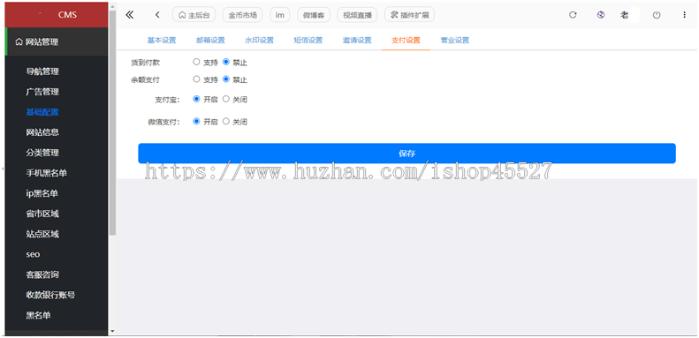Click the single back arrow icon
Viewport: 699px width, 338px height.
(x=157, y=15)
